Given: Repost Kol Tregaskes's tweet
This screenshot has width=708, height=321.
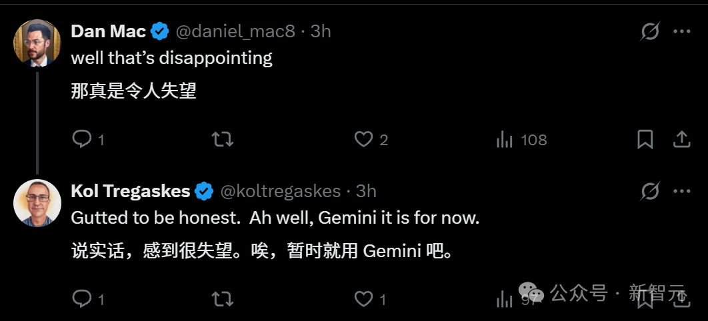Looking at the screenshot, I should point(222,299).
